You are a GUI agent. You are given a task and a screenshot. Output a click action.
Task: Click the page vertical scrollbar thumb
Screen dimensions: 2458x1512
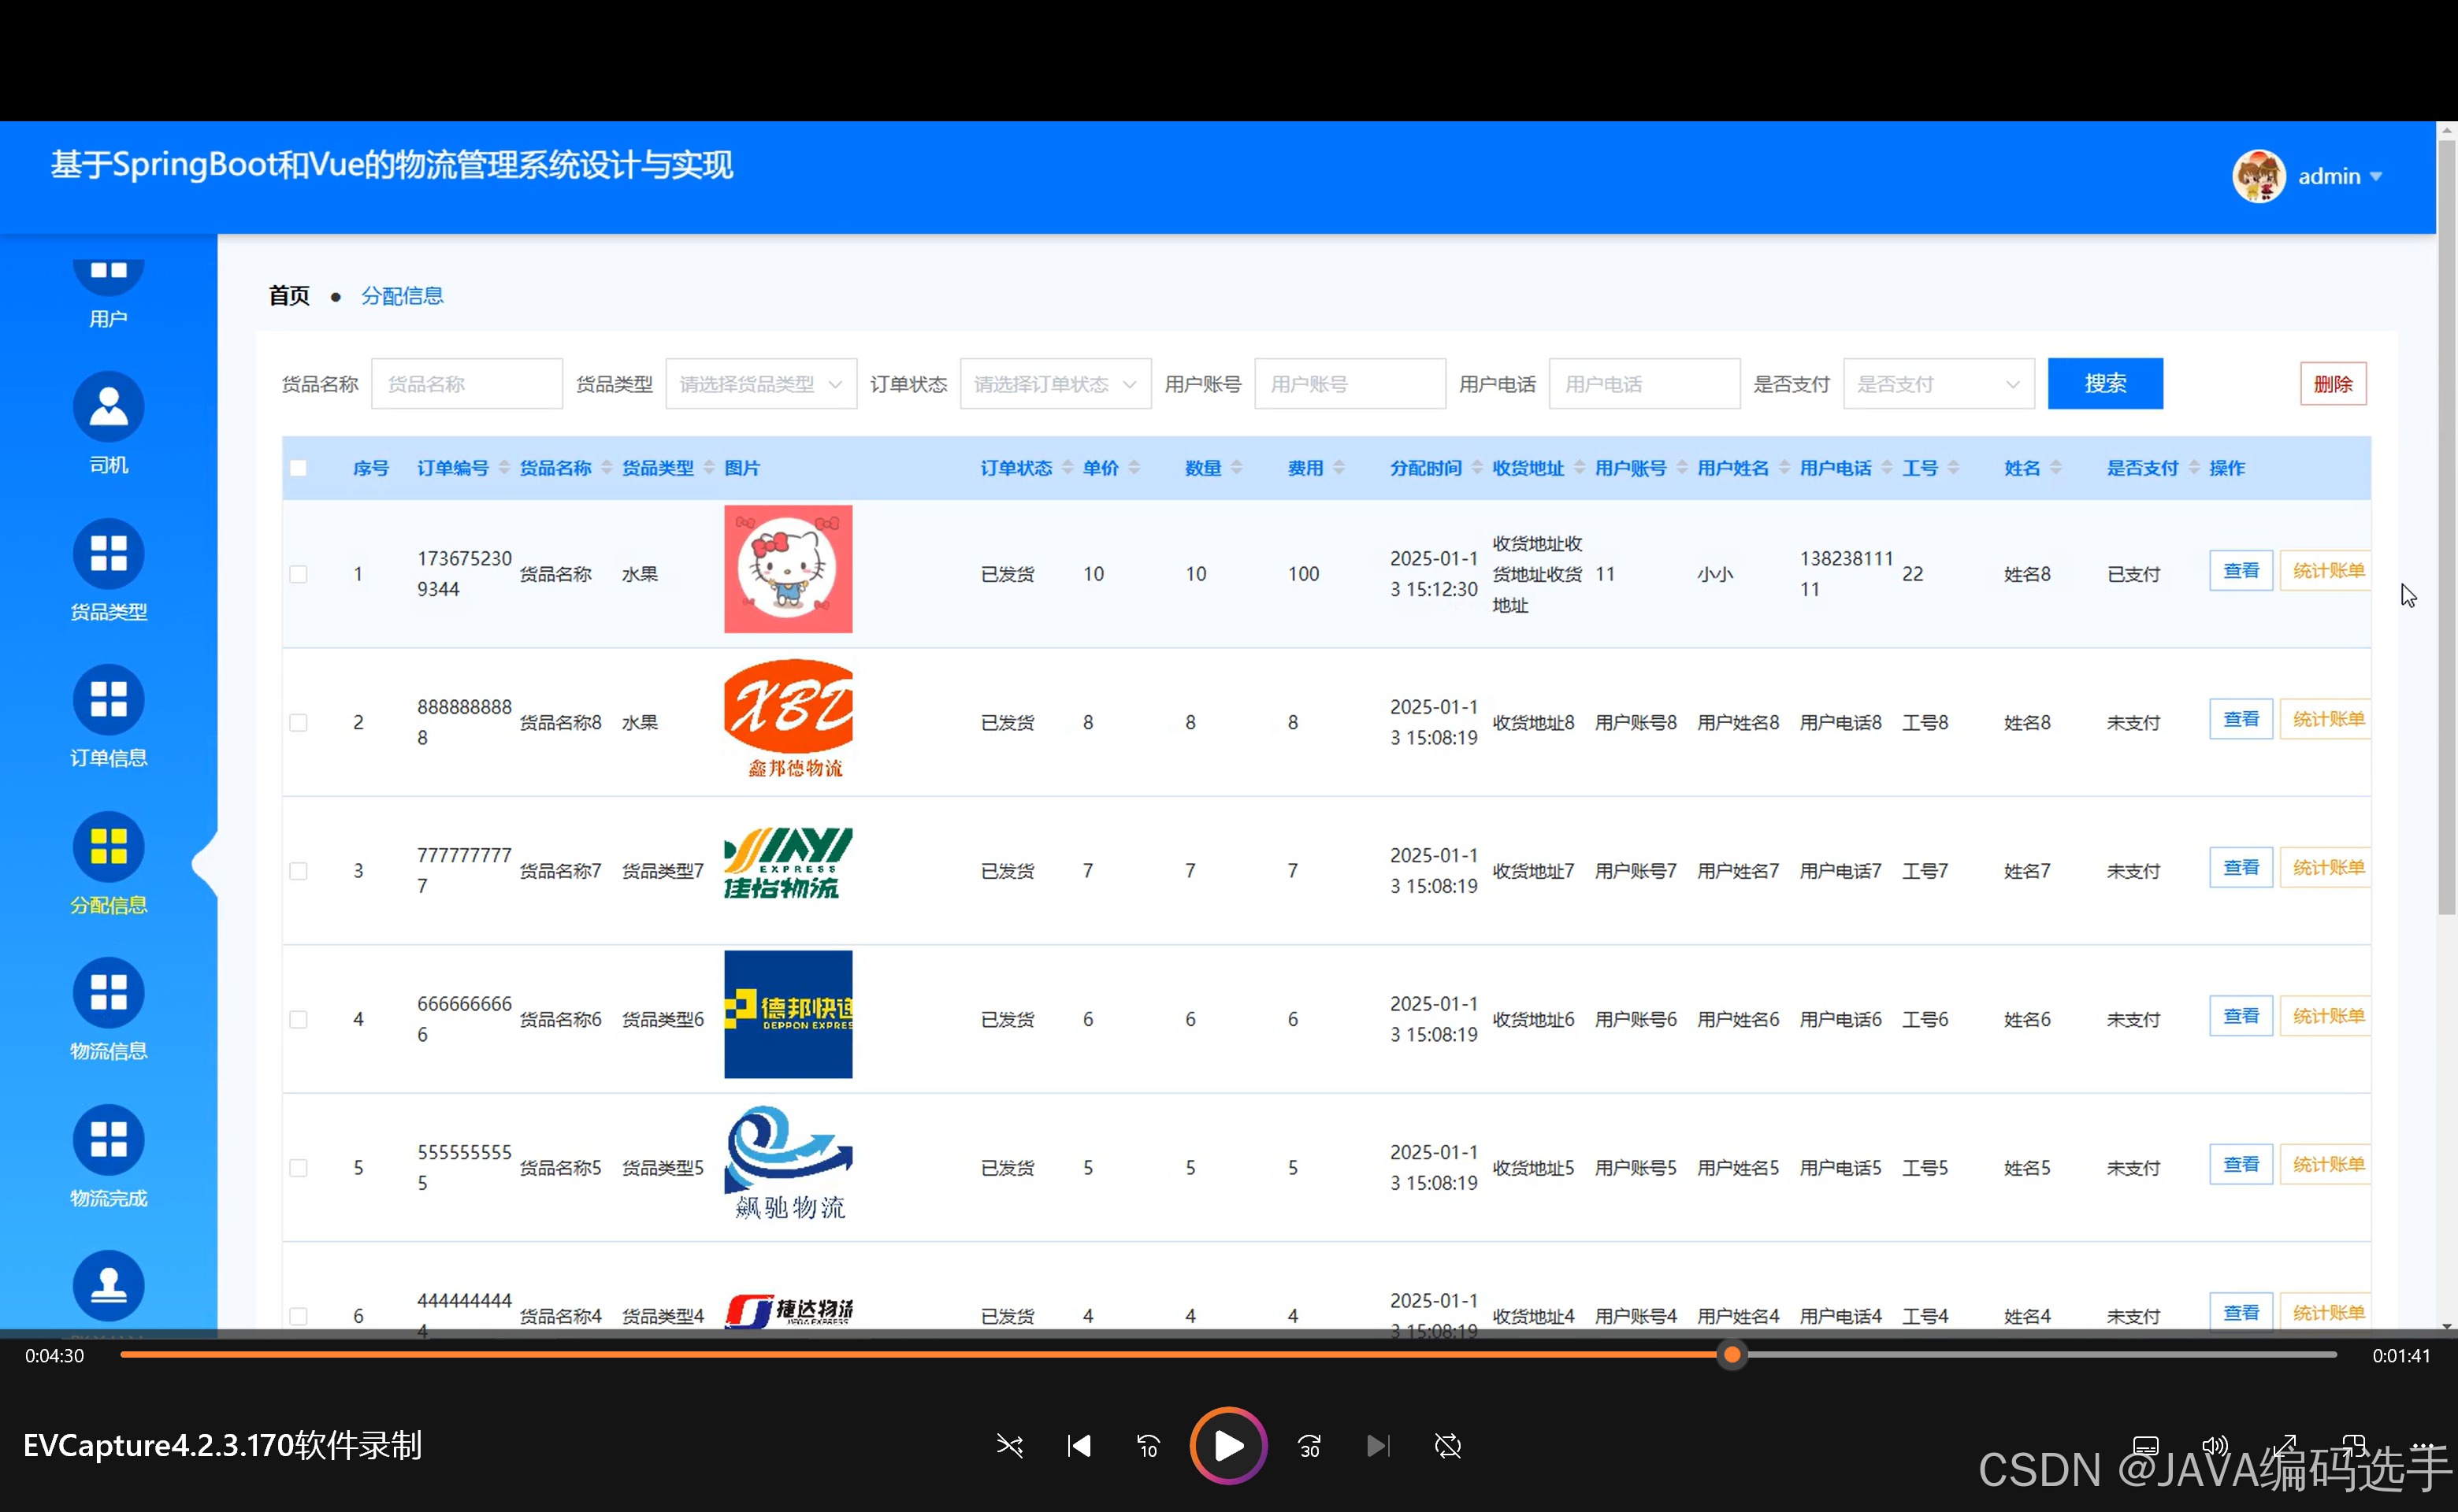point(2447,527)
